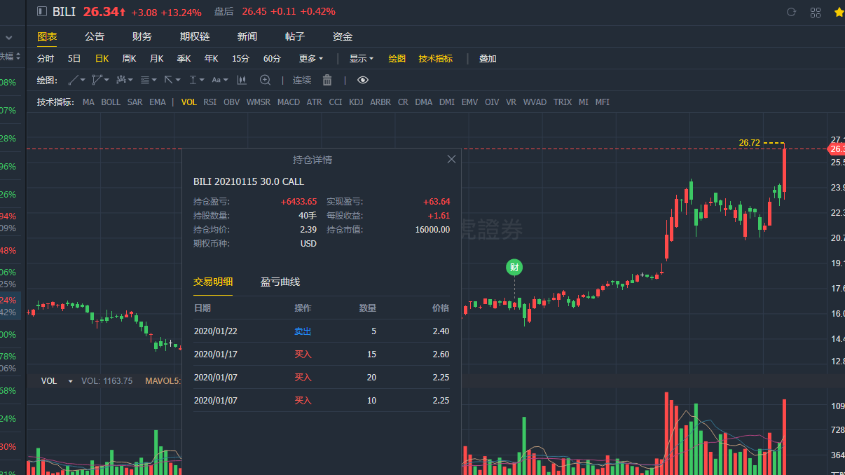The width and height of the screenshot is (845, 475).
Task: Switch to the 盈亏曲线 tab
Action: click(280, 282)
